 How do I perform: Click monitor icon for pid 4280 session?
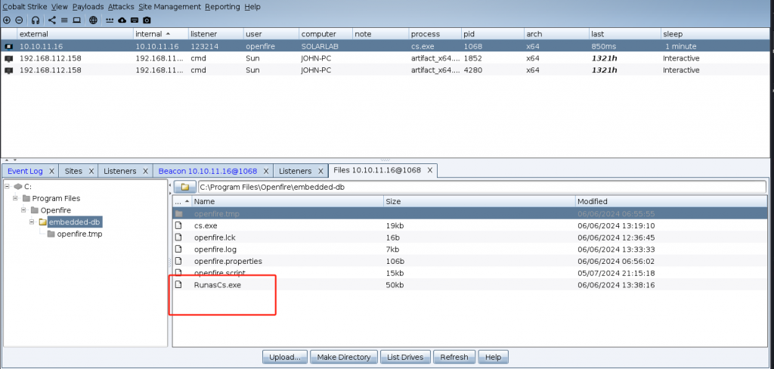[8, 70]
